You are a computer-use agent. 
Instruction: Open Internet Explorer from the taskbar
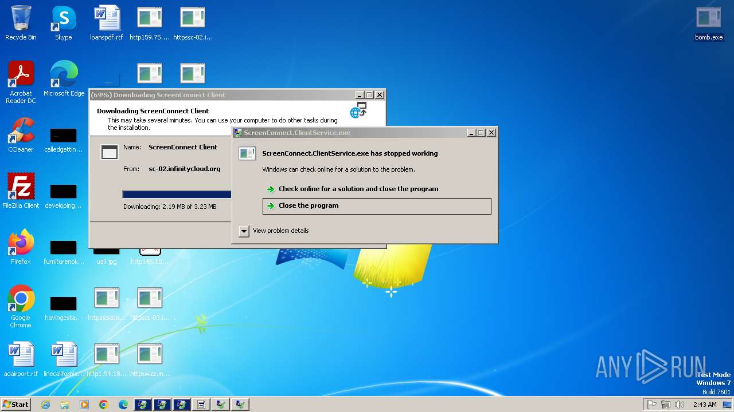click(45, 405)
